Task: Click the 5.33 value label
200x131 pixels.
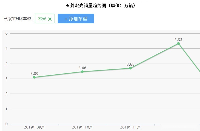Action: [178, 40]
